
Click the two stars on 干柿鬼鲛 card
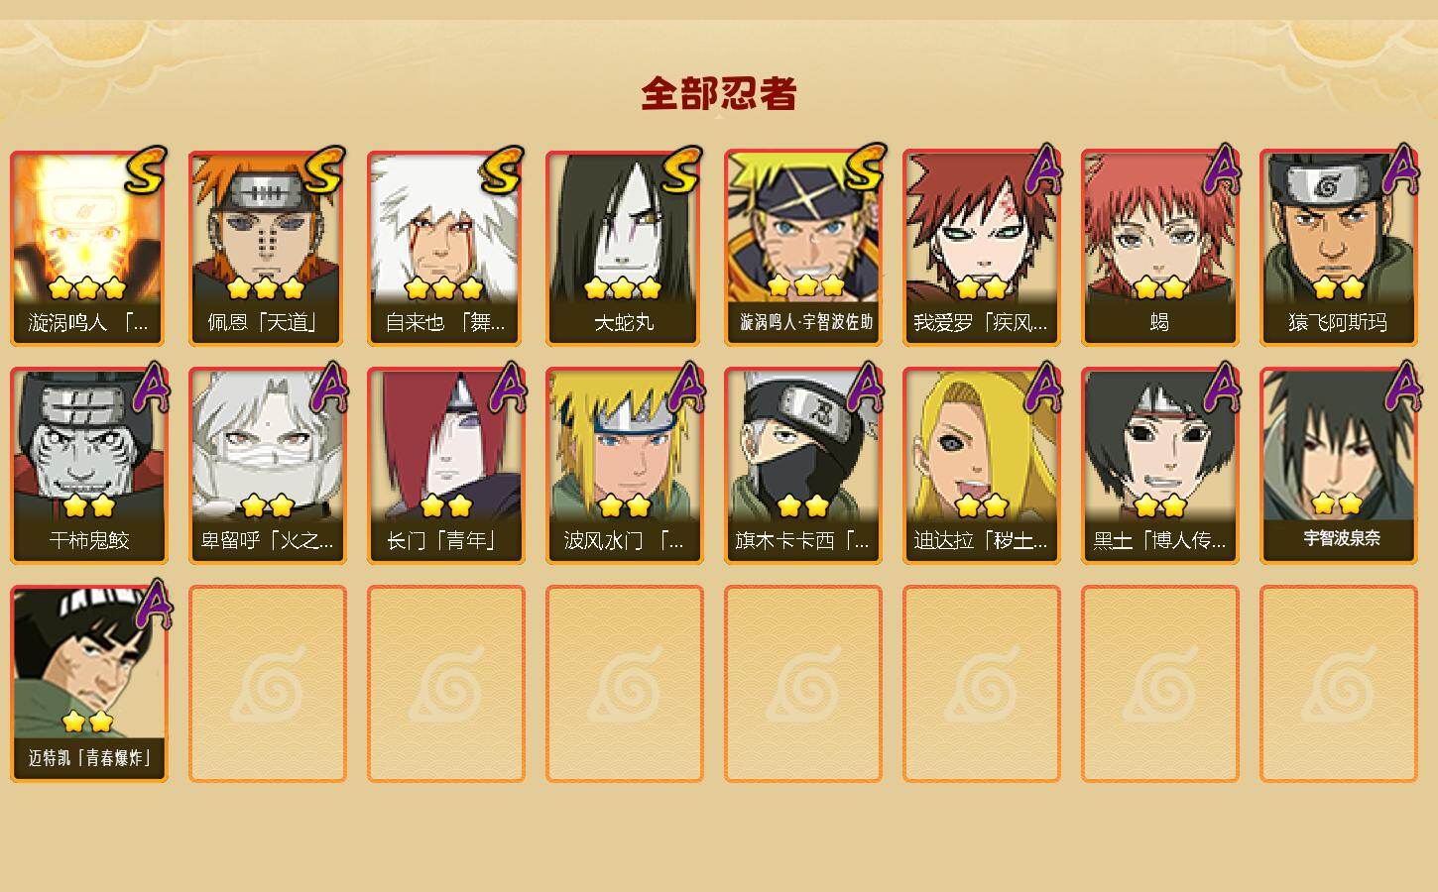pos(89,506)
